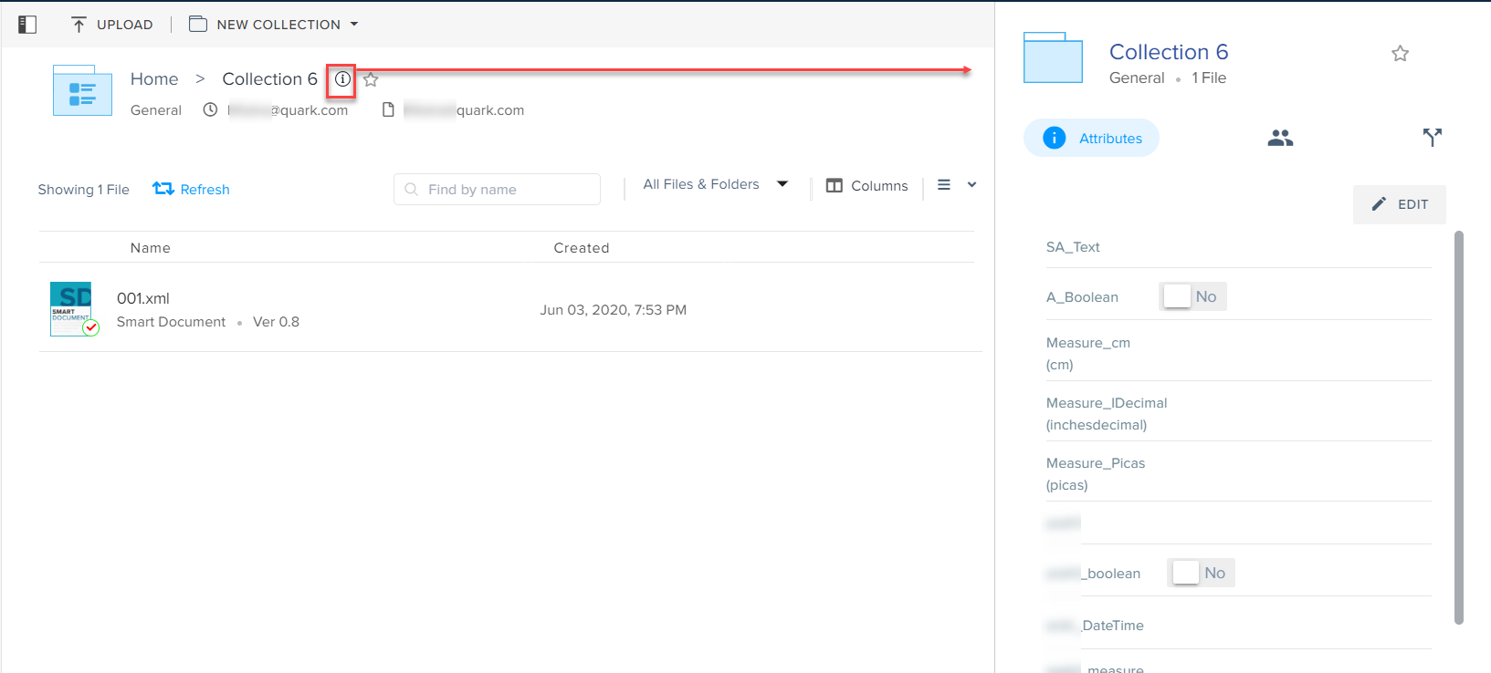
Task: Switch to the Attributes tab
Action: click(x=1091, y=138)
